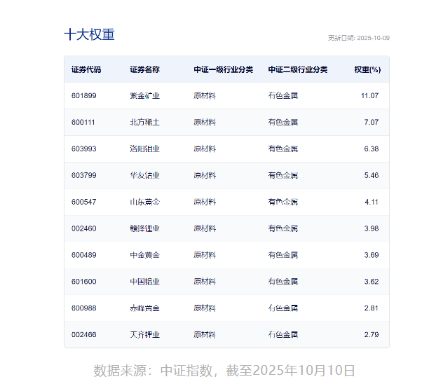The width and height of the screenshot is (422, 391).
Task: Click 有色金属 in the 紫金矿业 row
Action: (x=283, y=96)
